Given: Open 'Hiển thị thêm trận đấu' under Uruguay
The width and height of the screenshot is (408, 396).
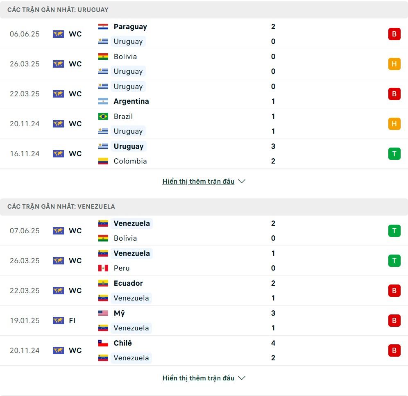Looking at the screenshot, I should tap(198, 181).
